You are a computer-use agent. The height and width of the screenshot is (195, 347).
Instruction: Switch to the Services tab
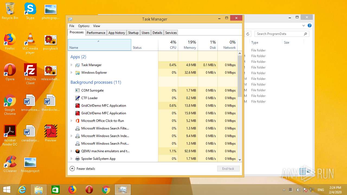(x=171, y=33)
